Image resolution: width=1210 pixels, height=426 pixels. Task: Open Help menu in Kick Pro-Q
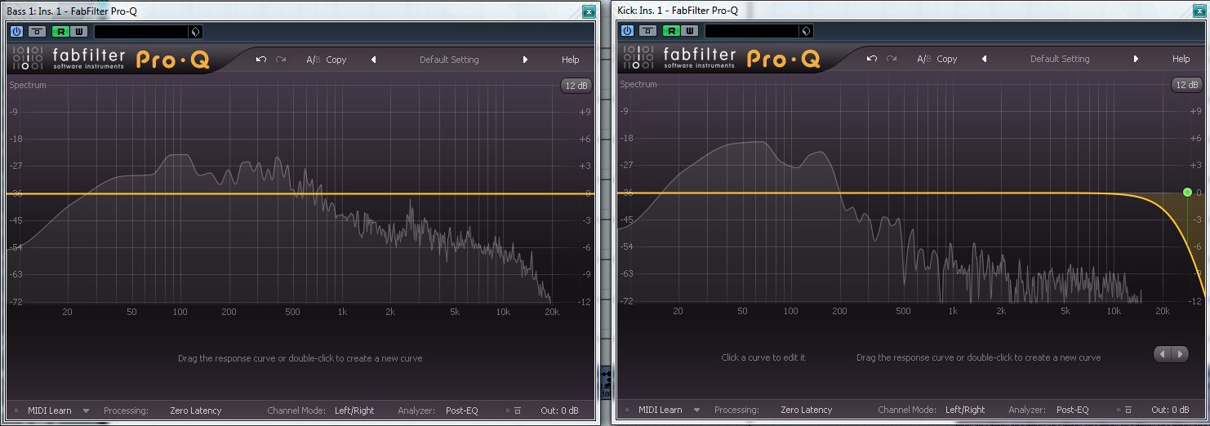(1181, 59)
